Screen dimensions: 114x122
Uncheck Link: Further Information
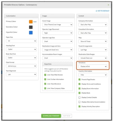[x=45, y=79]
